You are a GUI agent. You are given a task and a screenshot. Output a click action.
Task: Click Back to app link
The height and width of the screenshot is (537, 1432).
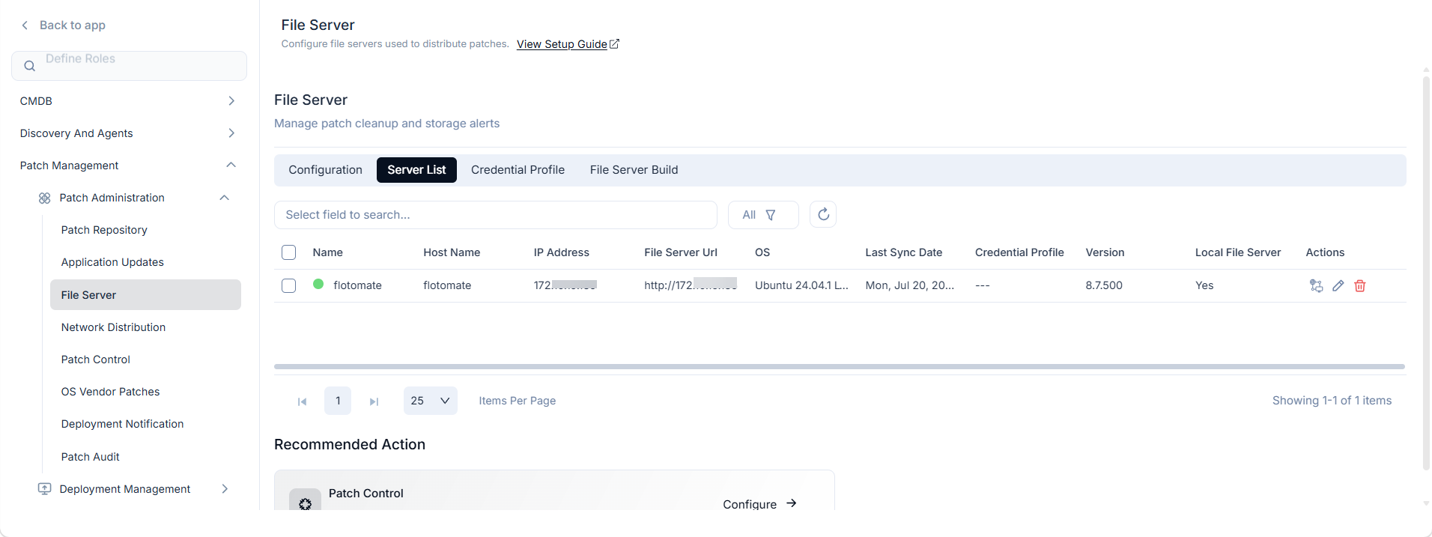pyautogui.click(x=72, y=25)
